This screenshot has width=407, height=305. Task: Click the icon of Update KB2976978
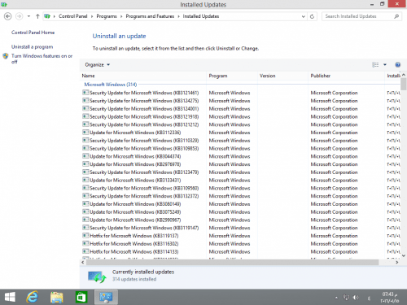pos(85,164)
